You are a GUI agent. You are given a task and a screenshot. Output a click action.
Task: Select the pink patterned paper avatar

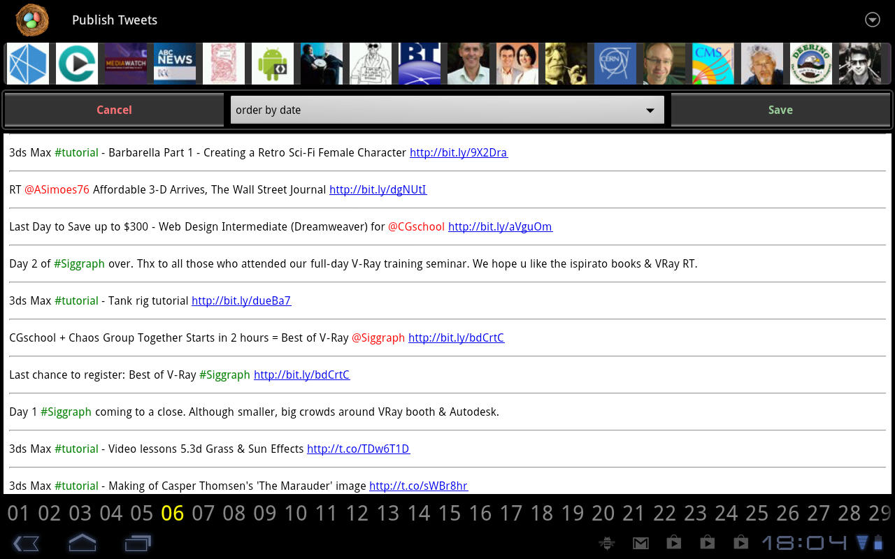(x=224, y=64)
